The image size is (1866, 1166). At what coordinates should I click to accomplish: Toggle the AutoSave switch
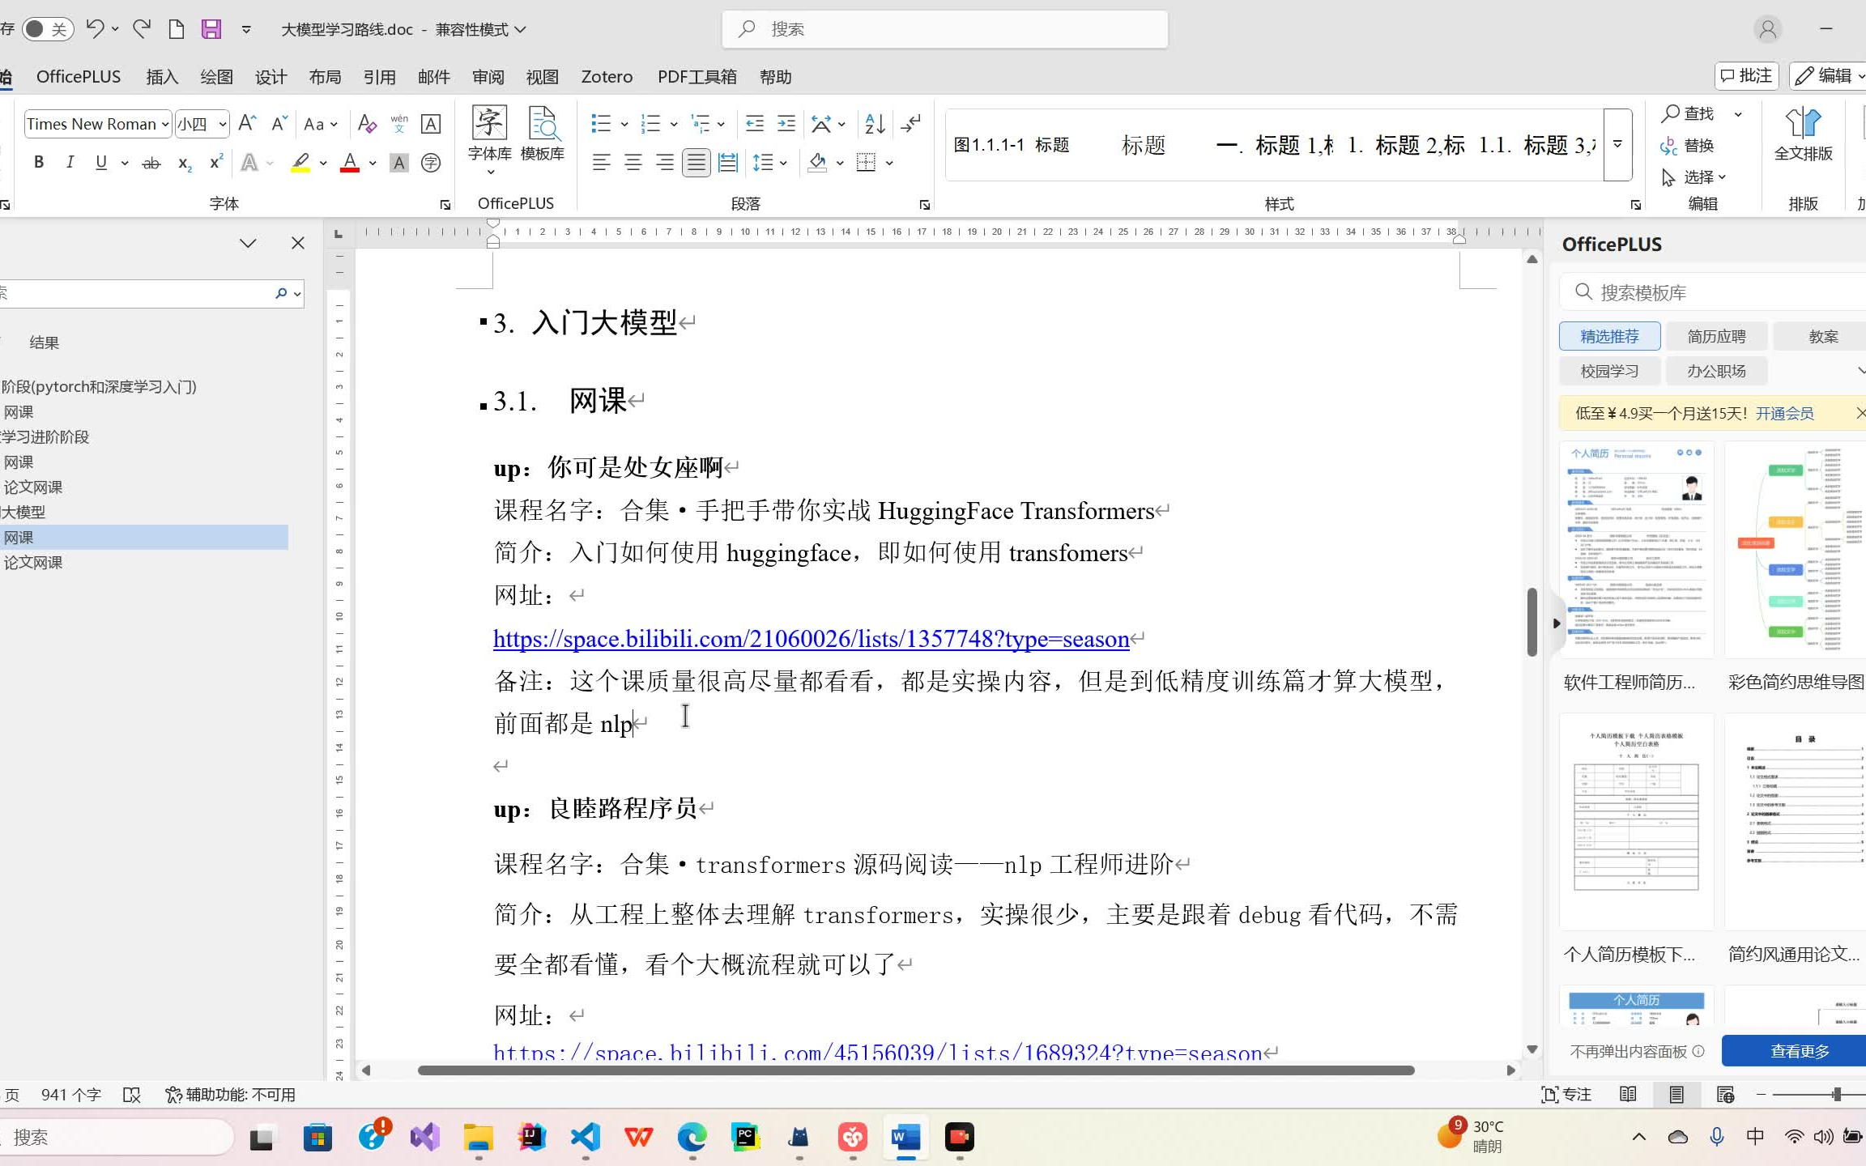47,29
